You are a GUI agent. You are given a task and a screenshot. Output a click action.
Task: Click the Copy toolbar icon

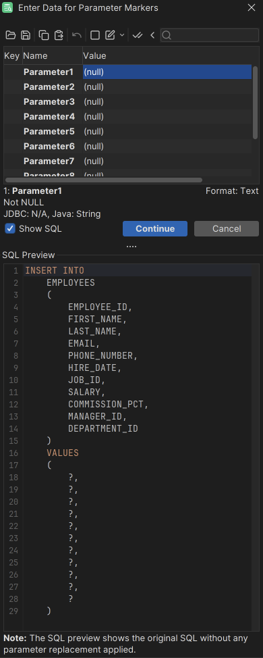[44, 35]
